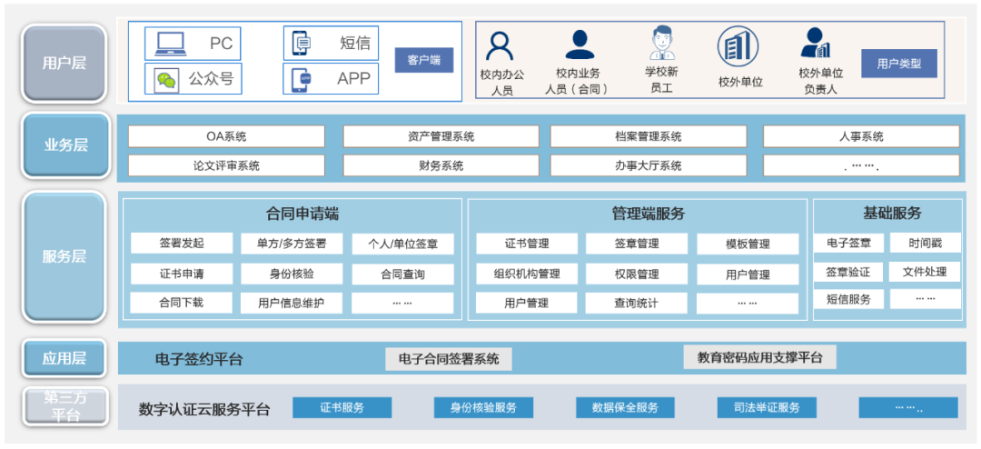Click the 客户端 button
Viewport: 981px width, 449px height.
tap(423, 61)
